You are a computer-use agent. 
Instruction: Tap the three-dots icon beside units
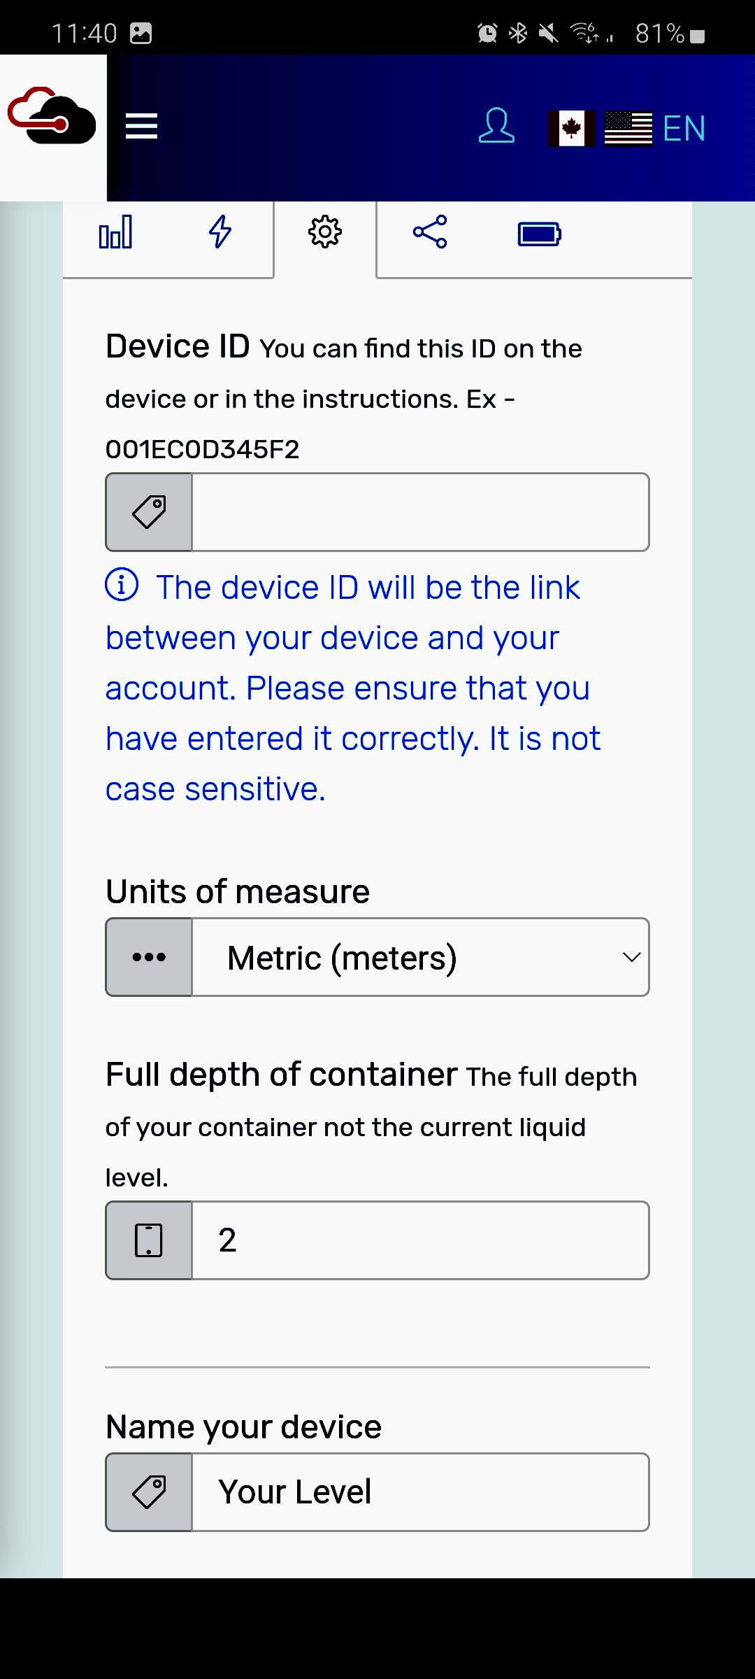149,957
